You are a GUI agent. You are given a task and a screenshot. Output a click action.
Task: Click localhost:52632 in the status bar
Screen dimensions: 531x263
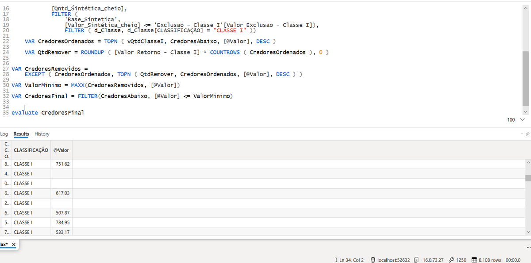[394, 260]
